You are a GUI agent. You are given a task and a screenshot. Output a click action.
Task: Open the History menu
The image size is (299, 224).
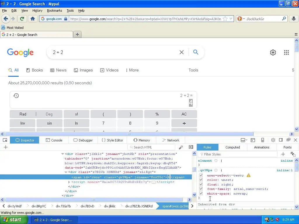tap(37, 10)
